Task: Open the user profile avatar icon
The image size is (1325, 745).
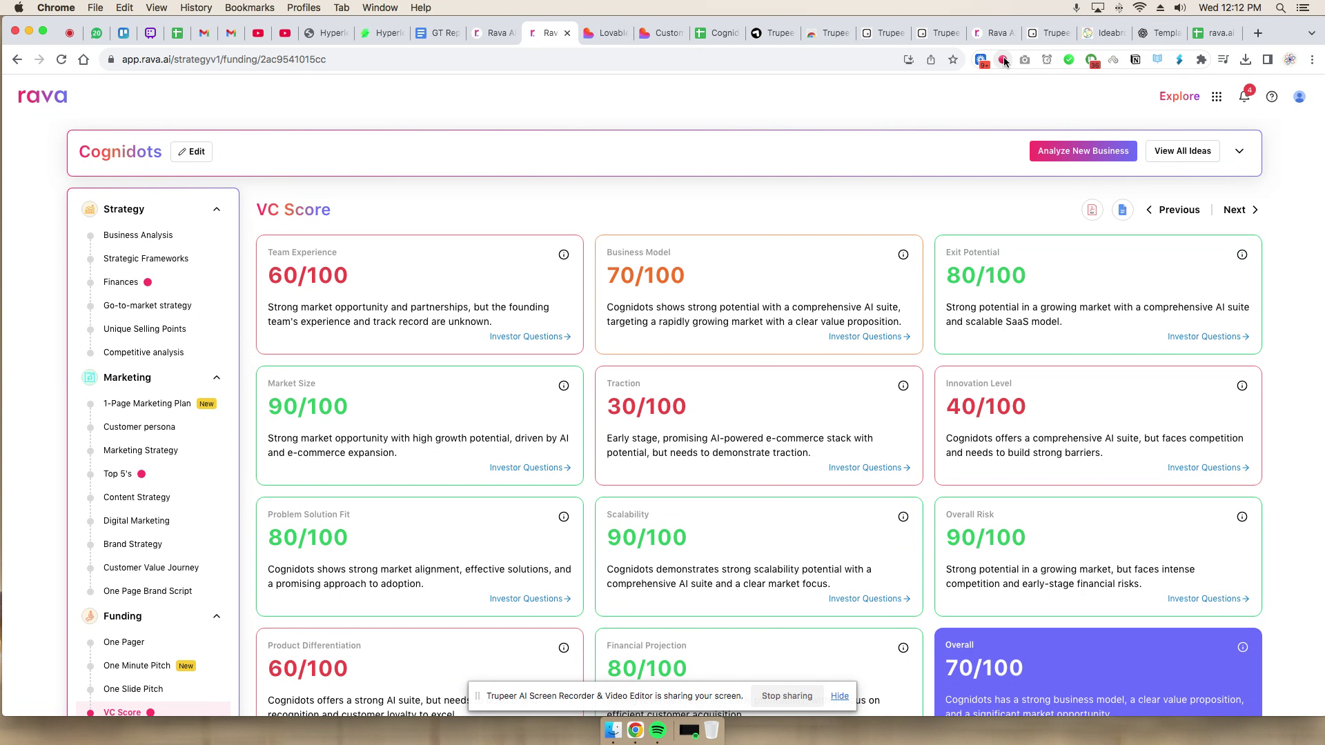Action: (x=1299, y=96)
